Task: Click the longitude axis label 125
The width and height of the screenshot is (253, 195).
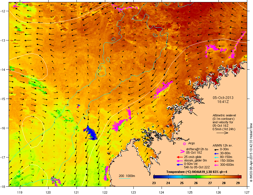Action: pos(190,192)
